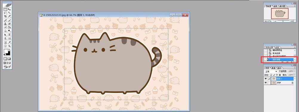Screen dimensions: 299x112
Task: Click the History panel scrollbar down arrow
Action: click(295, 60)
